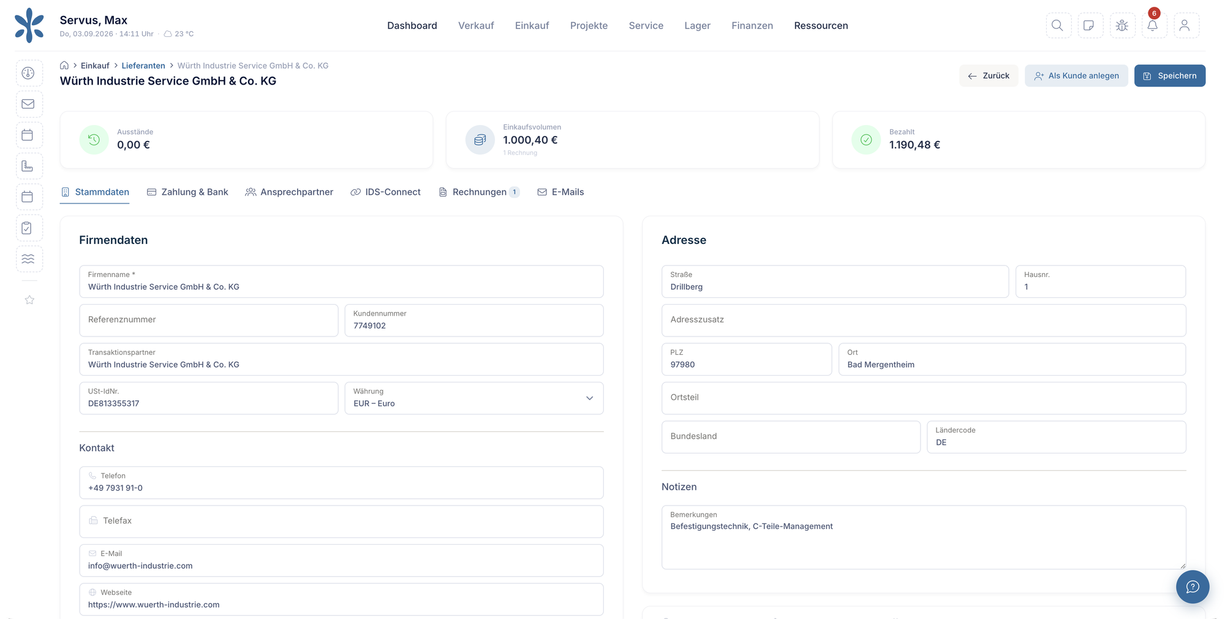The height and width of the screenshot is (619, 1225).
Task: Click the blue flower app logo
Action: [x=29, y=26]
